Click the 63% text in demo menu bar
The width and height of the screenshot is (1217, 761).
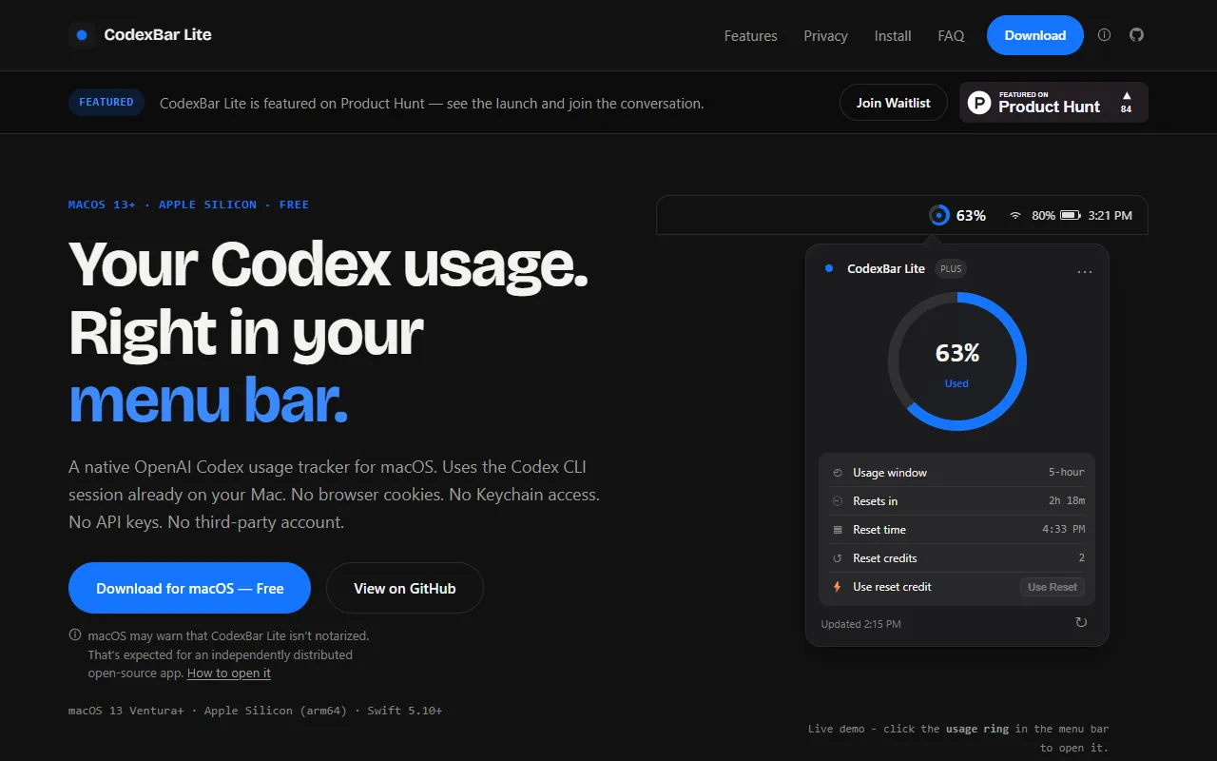pos(971,216)
